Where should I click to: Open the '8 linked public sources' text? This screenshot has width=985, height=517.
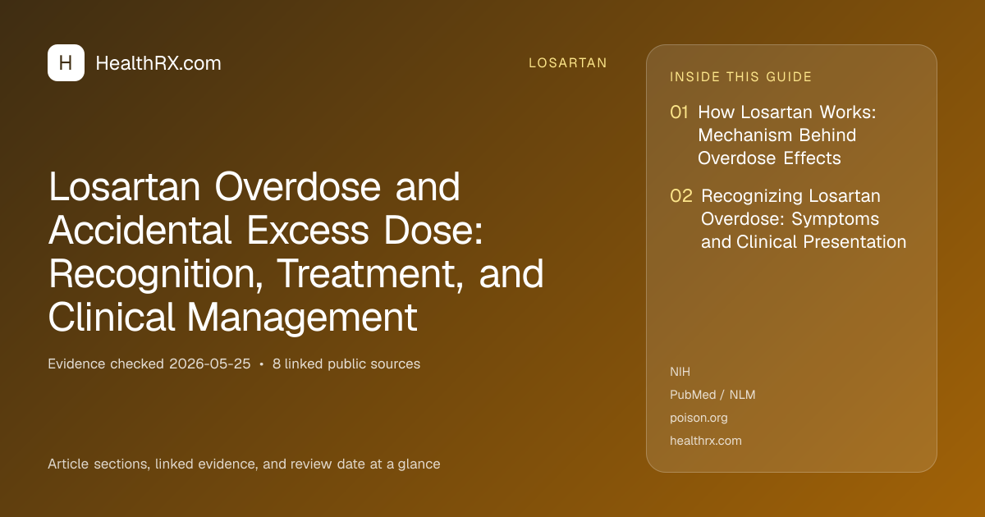(x=346, y=364)
